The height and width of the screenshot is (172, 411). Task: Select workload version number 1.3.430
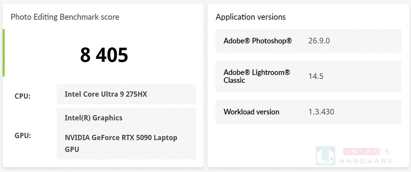click(321, 112)
